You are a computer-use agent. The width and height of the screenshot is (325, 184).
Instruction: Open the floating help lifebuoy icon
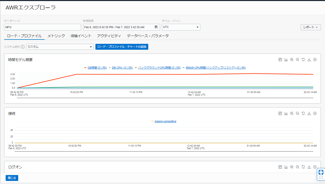(x=321, y=172)
